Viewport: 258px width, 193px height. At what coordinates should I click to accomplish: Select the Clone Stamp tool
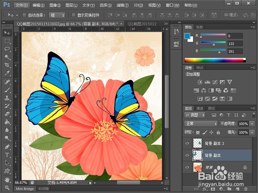(x=7, y=98)
